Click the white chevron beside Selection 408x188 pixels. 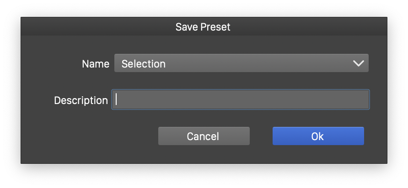(x=358, y=63)
